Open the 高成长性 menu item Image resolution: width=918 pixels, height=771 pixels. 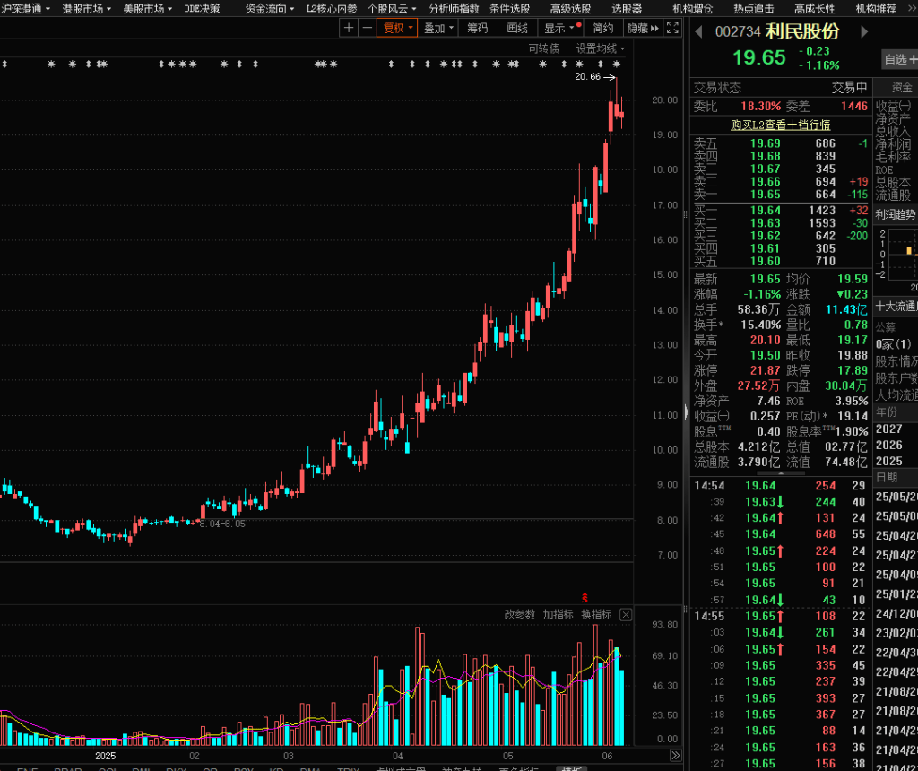point(814,9)
